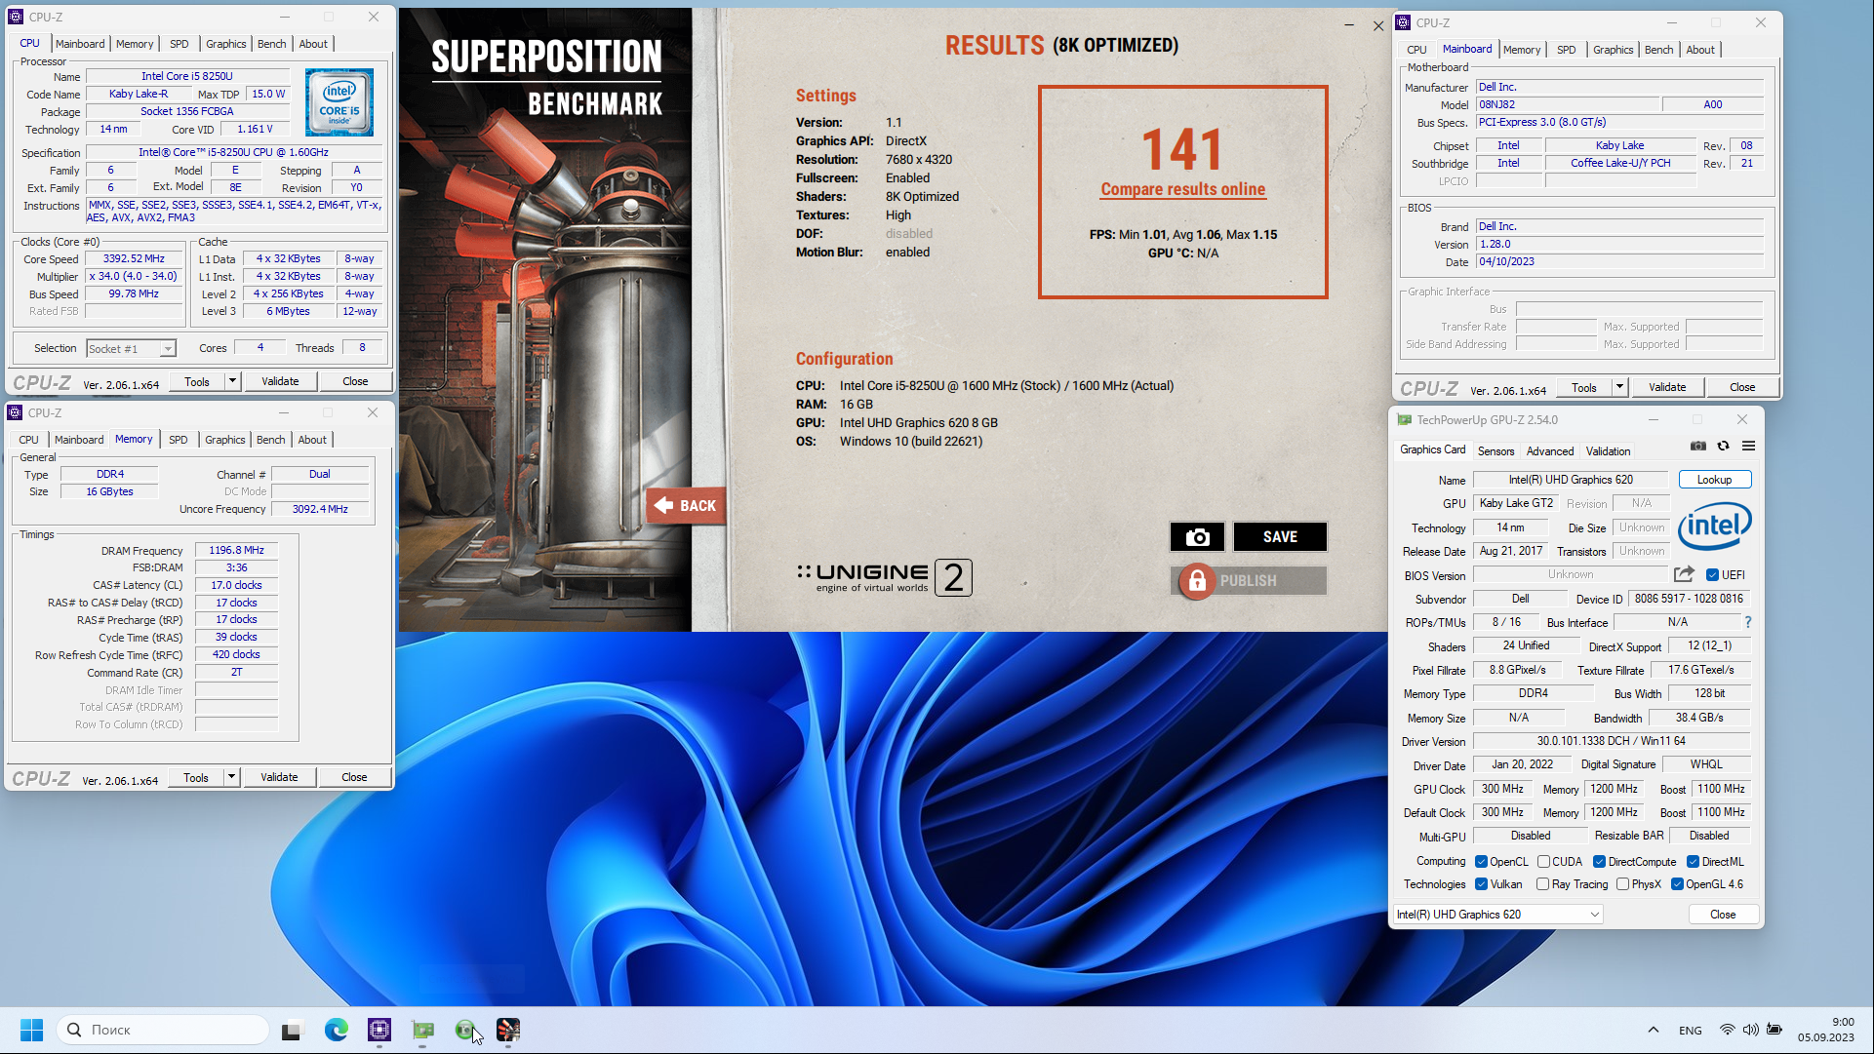This screenshot has width=1874, height=1054.
Task: Switch to SPD tab in CPU-Z Memory window
Action: 178,440
